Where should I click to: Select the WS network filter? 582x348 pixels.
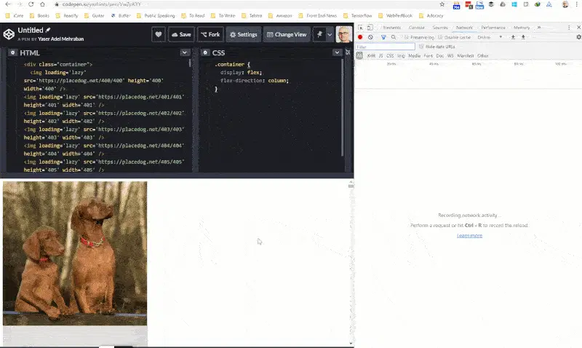point(450,56)
